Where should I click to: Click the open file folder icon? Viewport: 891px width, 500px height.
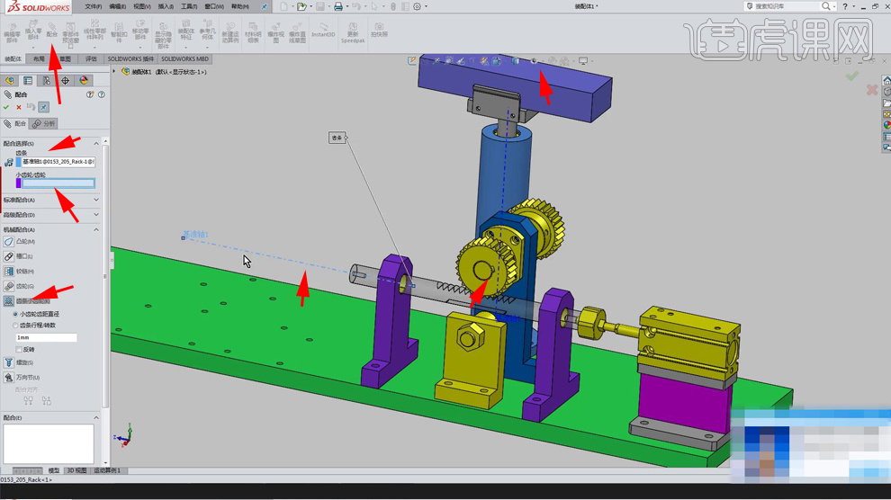301,6
